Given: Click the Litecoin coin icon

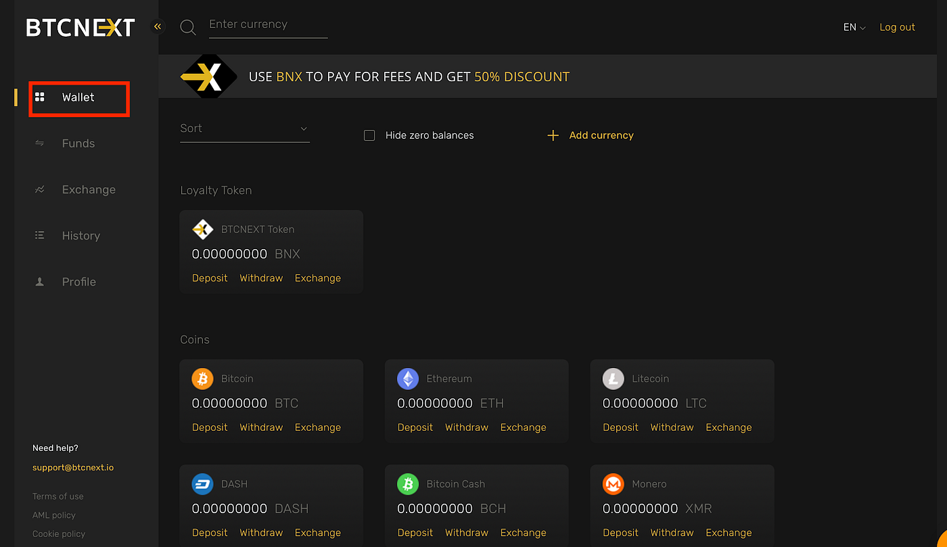Looking at the screenshot, I should [614, 378].
